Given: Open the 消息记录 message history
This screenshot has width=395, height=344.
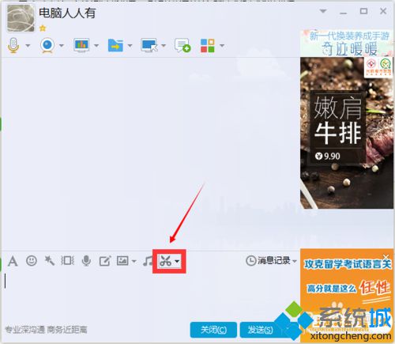Looking at the screenshot, I should tap(268, 261).
